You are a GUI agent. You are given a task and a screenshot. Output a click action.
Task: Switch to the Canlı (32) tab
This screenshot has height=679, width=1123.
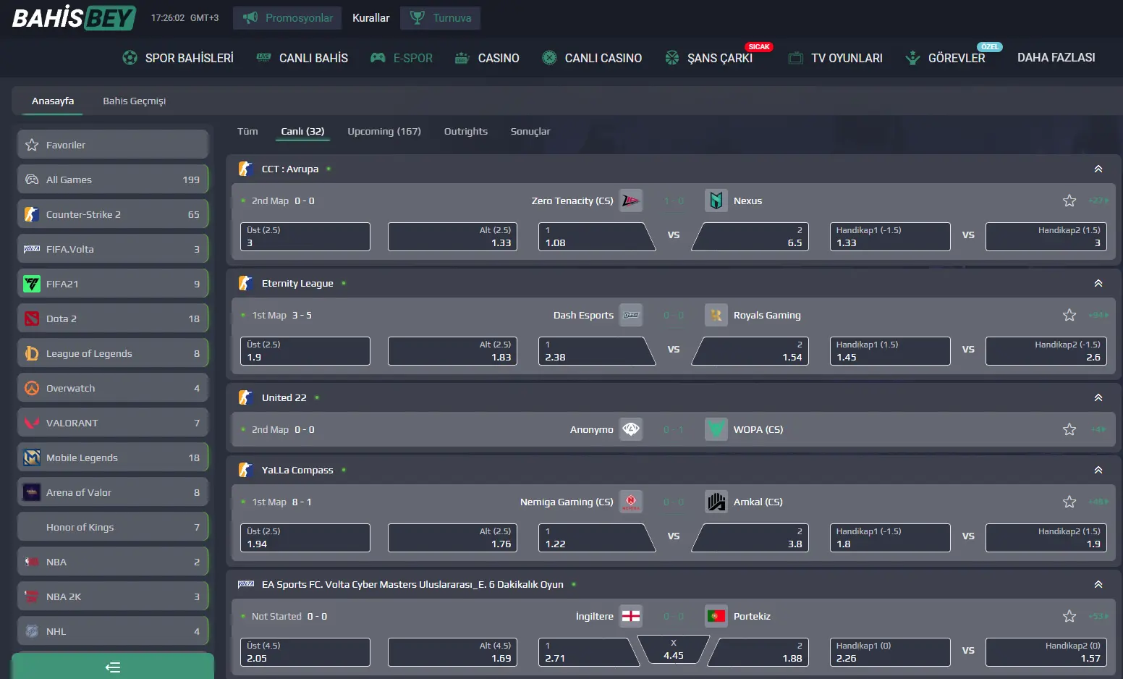(x=302, y=131)
